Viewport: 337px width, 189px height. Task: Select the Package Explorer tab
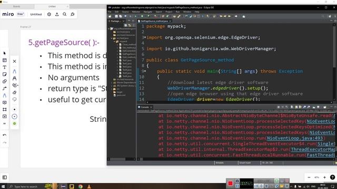click(x=115, y=21)
